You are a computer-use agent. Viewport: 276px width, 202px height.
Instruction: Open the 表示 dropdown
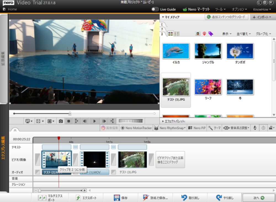coord(227,34)
